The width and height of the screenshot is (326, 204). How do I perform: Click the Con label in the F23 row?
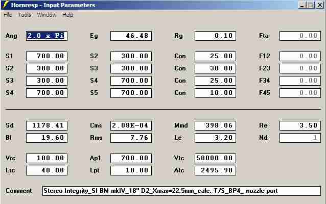coord(180,68)
